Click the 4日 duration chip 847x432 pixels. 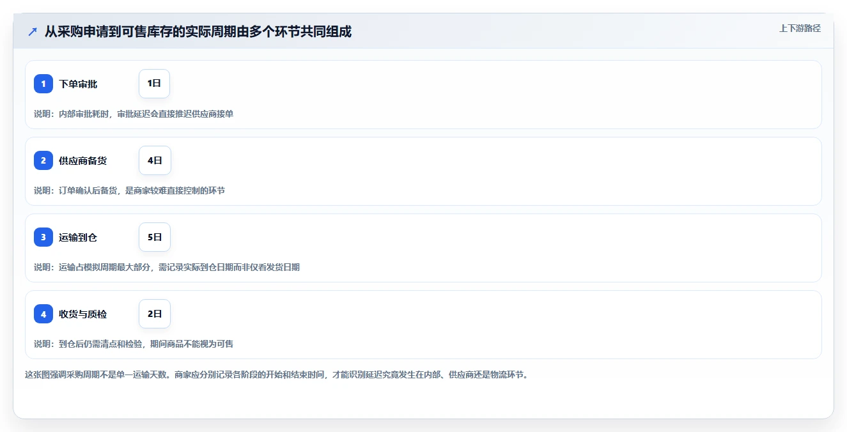click(155, 160)
